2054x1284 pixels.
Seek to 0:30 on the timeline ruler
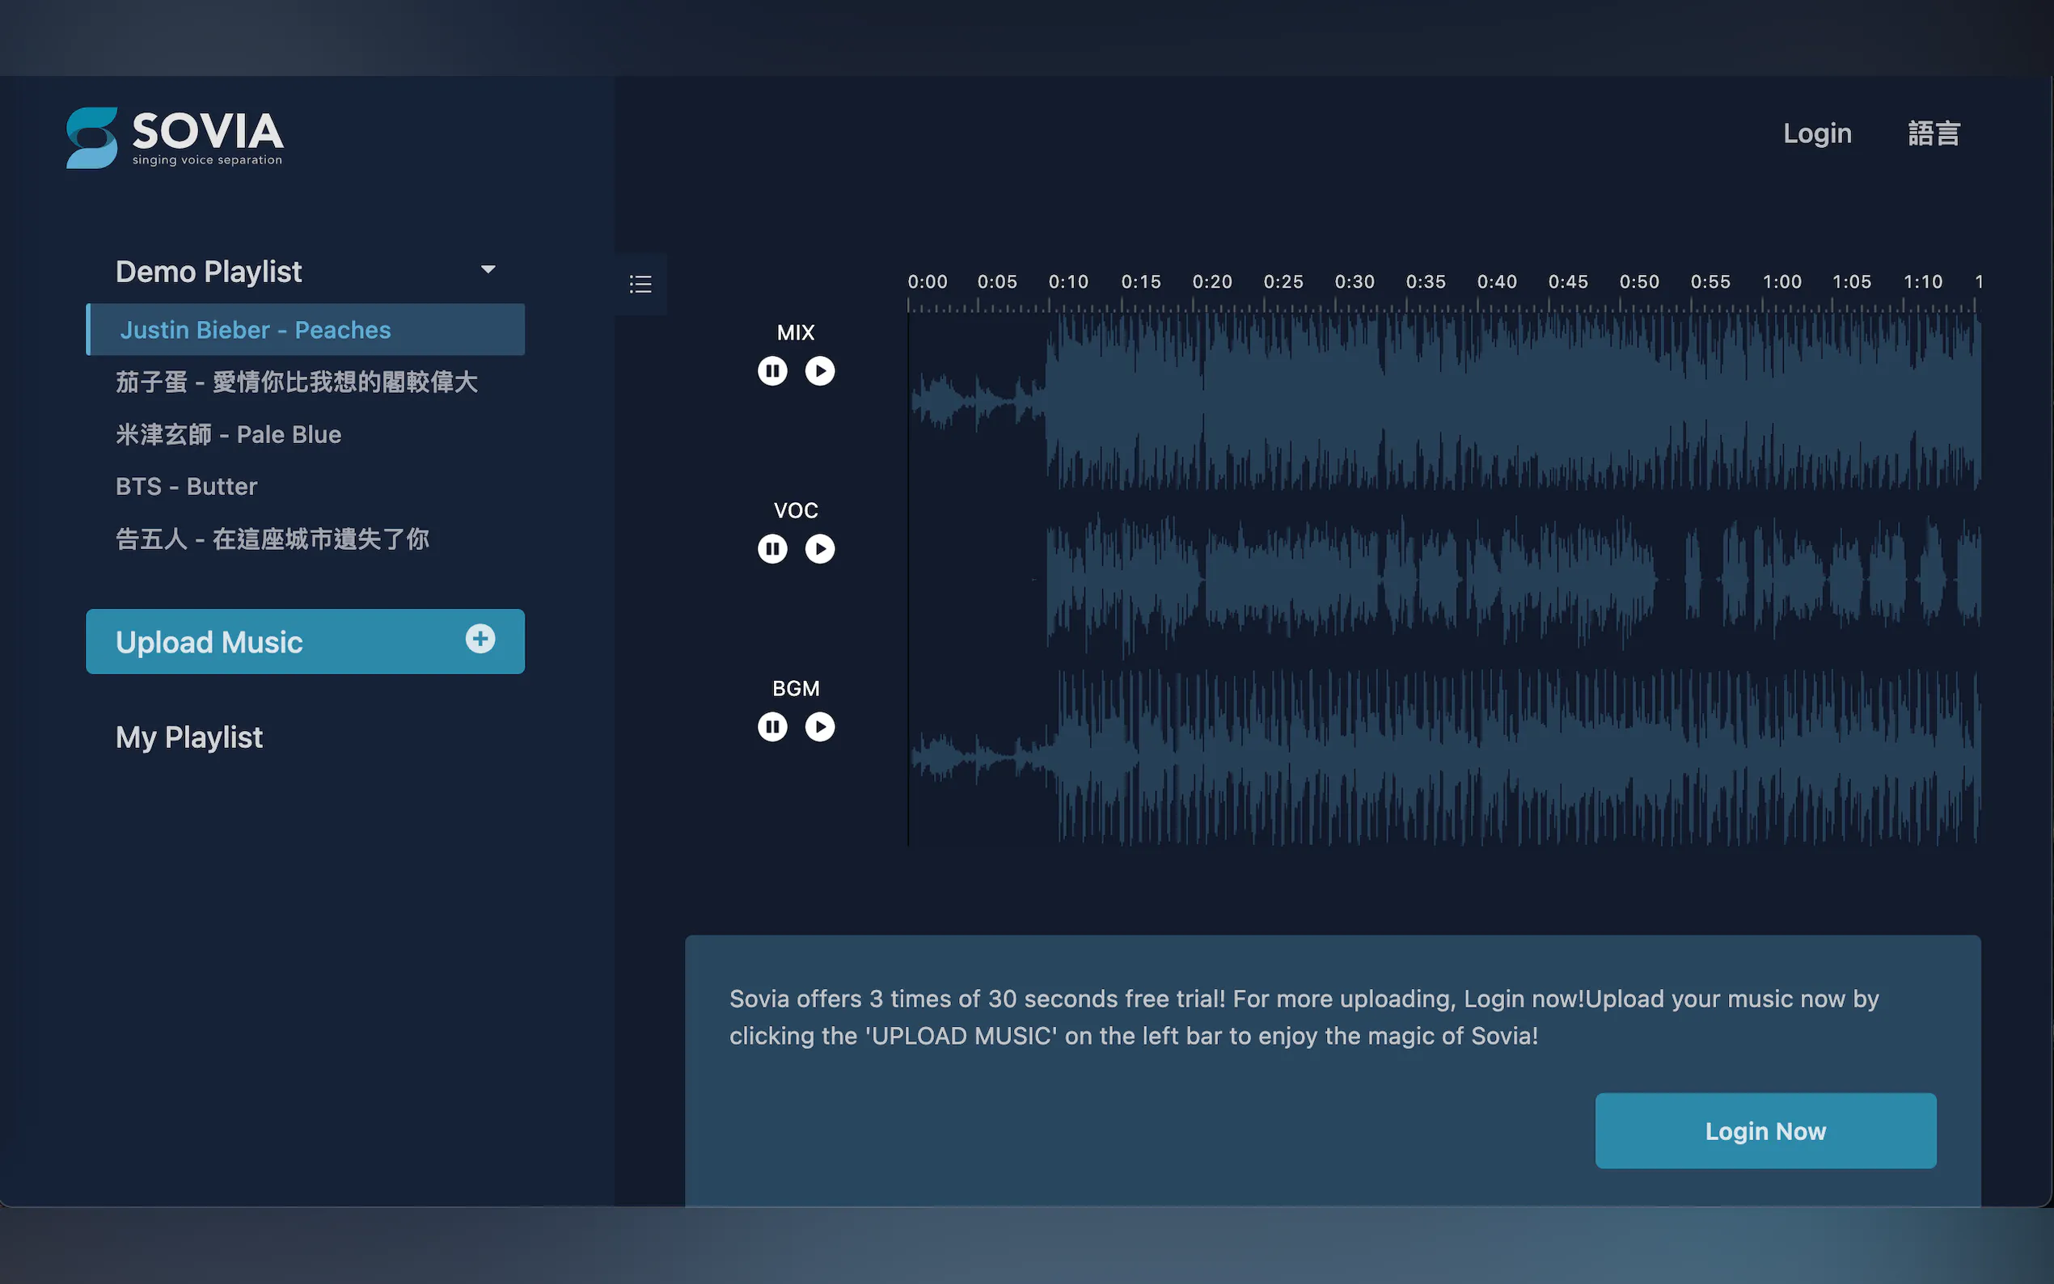coord(1355,282)
